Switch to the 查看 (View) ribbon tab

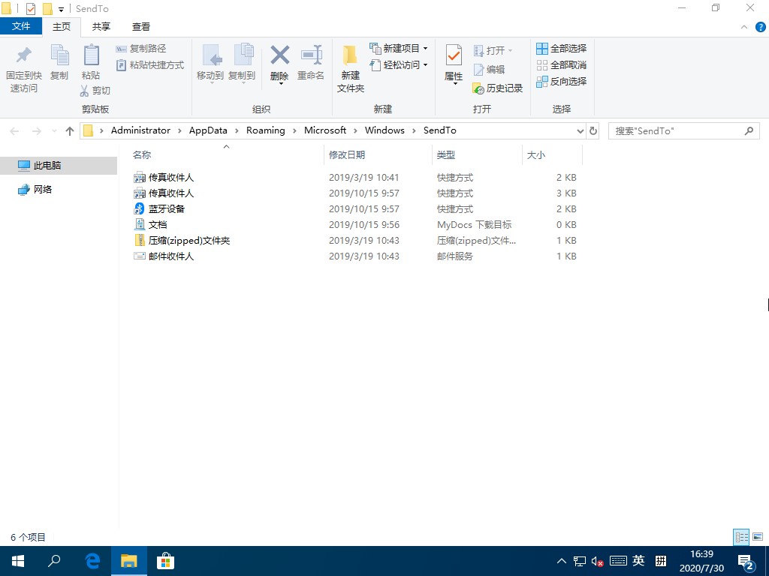[x=140, y=26]
